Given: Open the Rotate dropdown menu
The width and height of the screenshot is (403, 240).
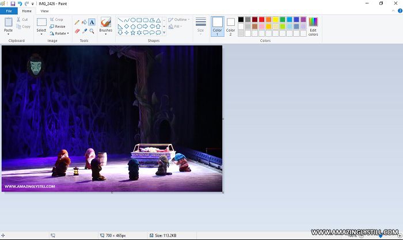Looking at the screenshot, I should pos(59,33).
